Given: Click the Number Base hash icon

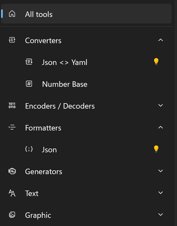Looking at the screenshot, I should click(x=29, y=84).
